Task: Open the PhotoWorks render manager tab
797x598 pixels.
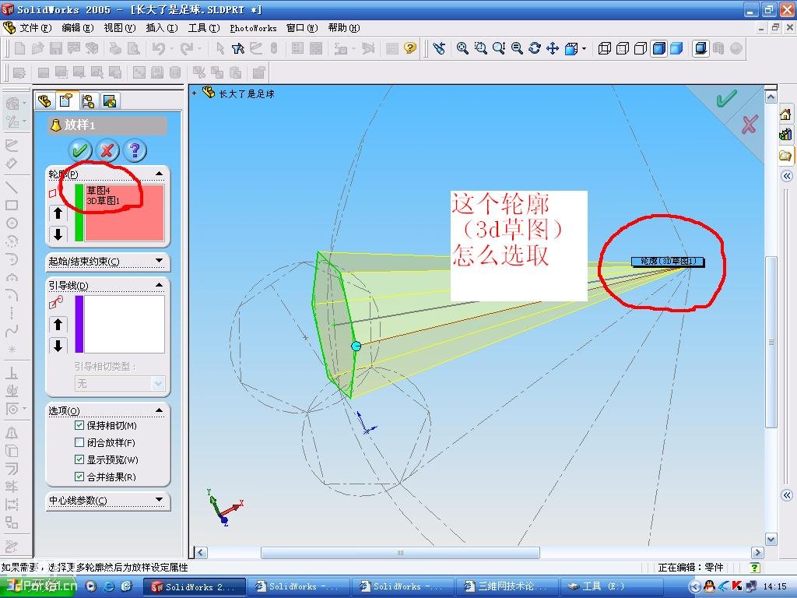Action: [109, 100]
